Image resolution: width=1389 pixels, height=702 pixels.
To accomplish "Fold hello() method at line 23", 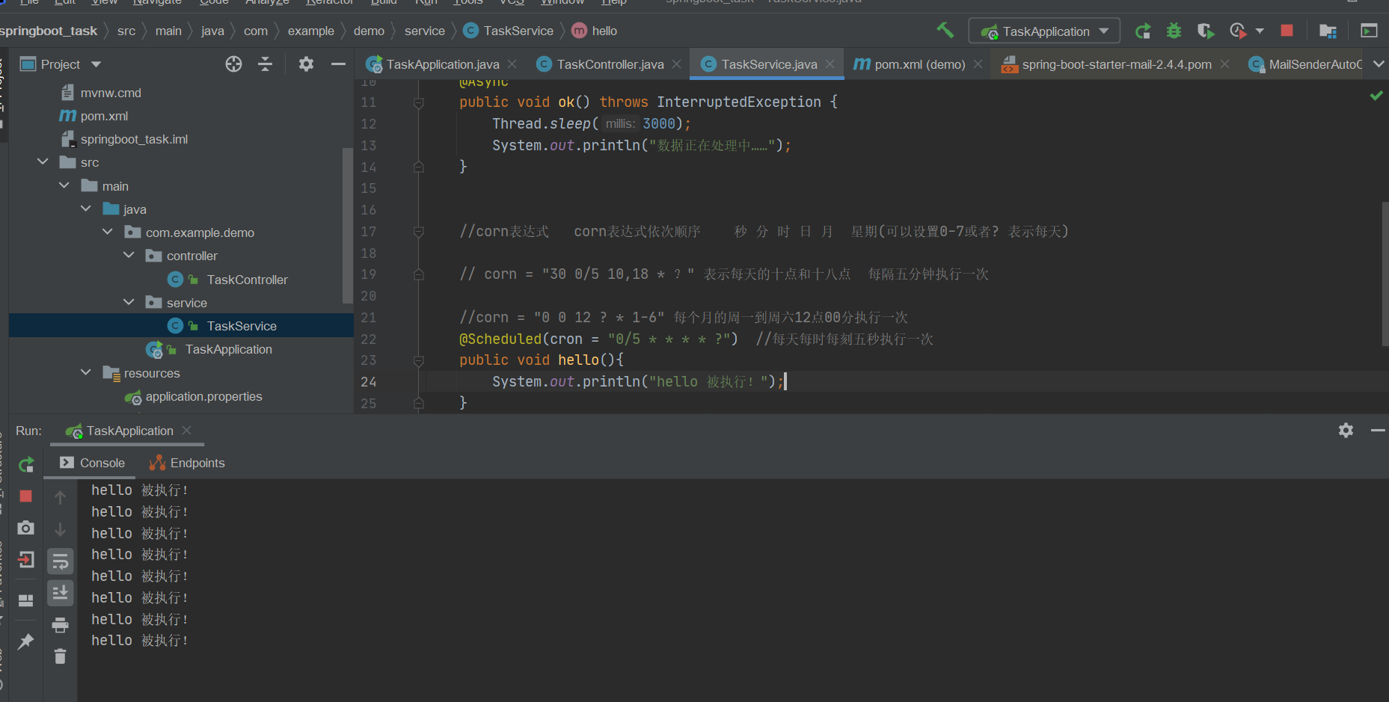I will coord(419,360).
